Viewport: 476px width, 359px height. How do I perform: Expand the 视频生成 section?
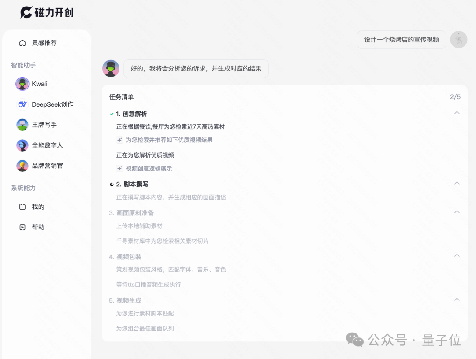tap(457, 300)
